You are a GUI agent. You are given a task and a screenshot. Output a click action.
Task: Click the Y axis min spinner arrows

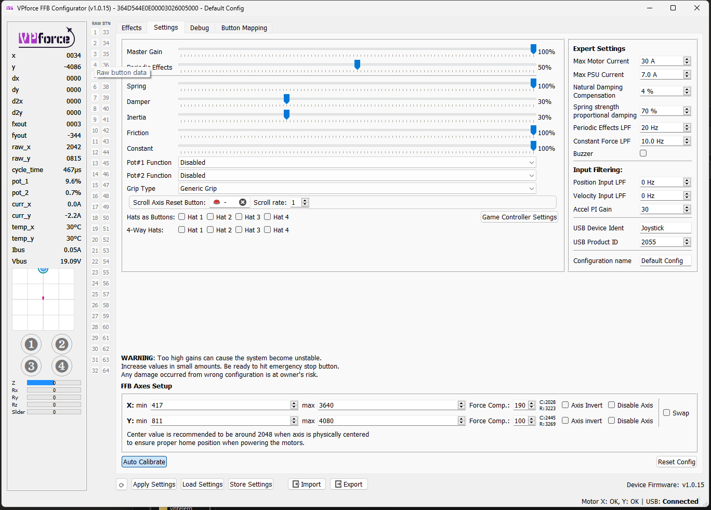[294, 421]
